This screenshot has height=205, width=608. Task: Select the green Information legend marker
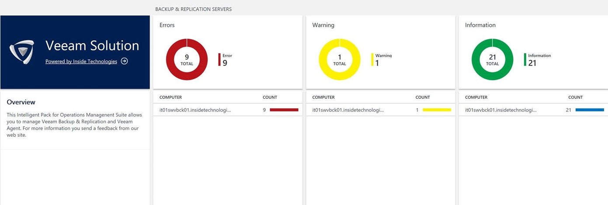point(525,60)
